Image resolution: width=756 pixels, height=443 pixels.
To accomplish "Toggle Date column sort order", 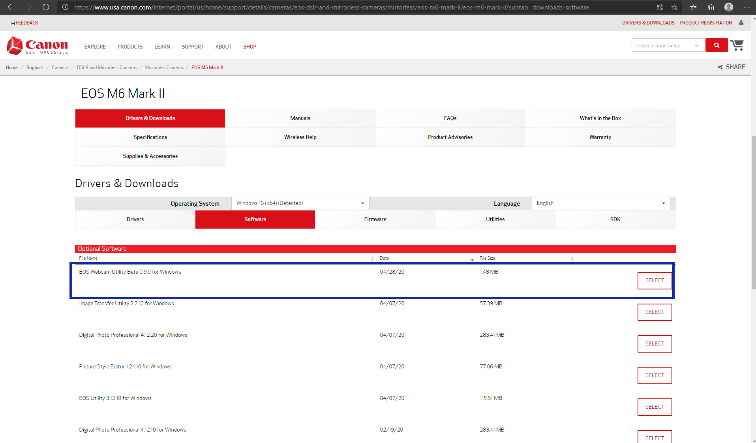I will 472,259.
